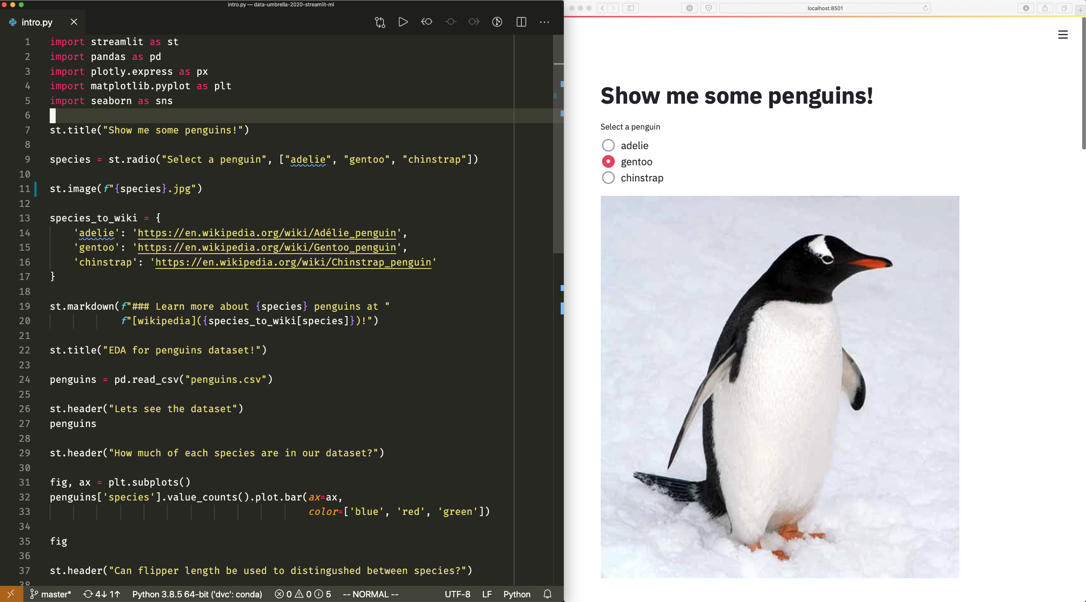Screen dimensions: 1086x602
Task: Select the gentoo radio option
Action: click(x=608, y=161)
